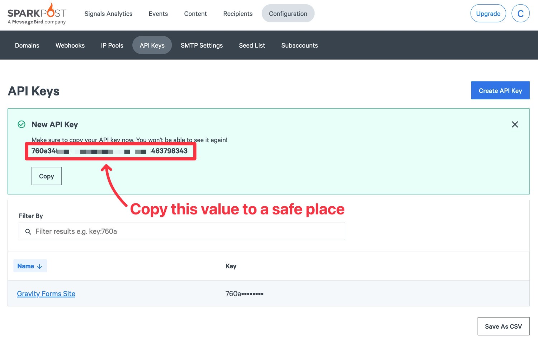
Task: Click the New API Key banner title
Action: coord(55,124)
